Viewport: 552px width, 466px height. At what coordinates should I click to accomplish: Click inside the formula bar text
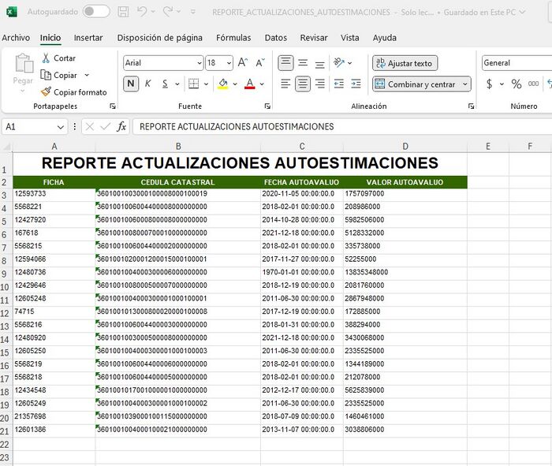[237, 127]
